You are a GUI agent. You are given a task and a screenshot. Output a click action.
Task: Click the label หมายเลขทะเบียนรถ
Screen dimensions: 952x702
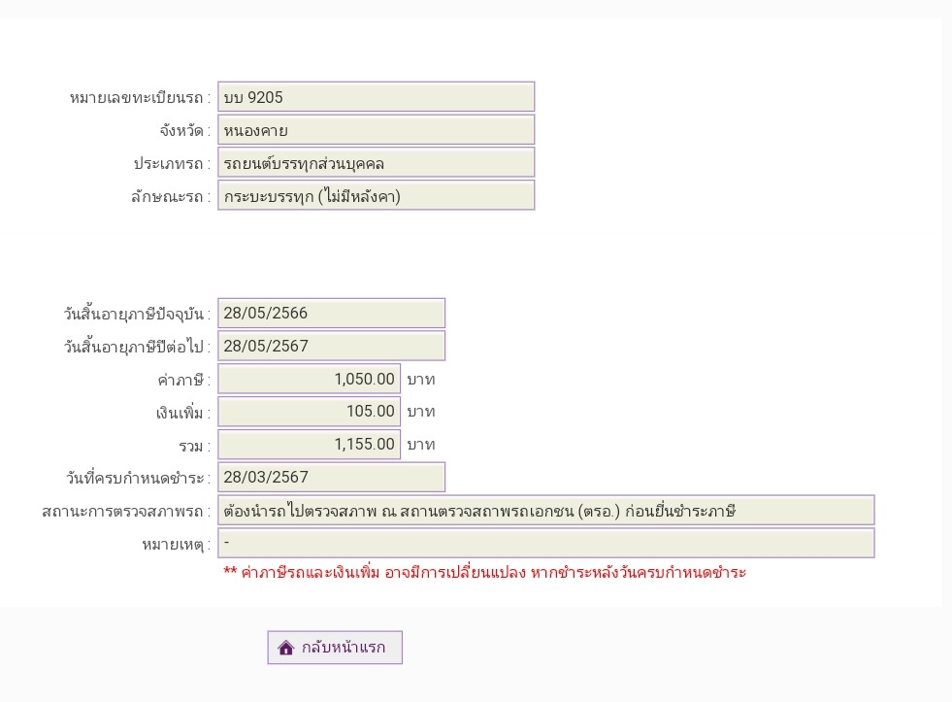140,98
